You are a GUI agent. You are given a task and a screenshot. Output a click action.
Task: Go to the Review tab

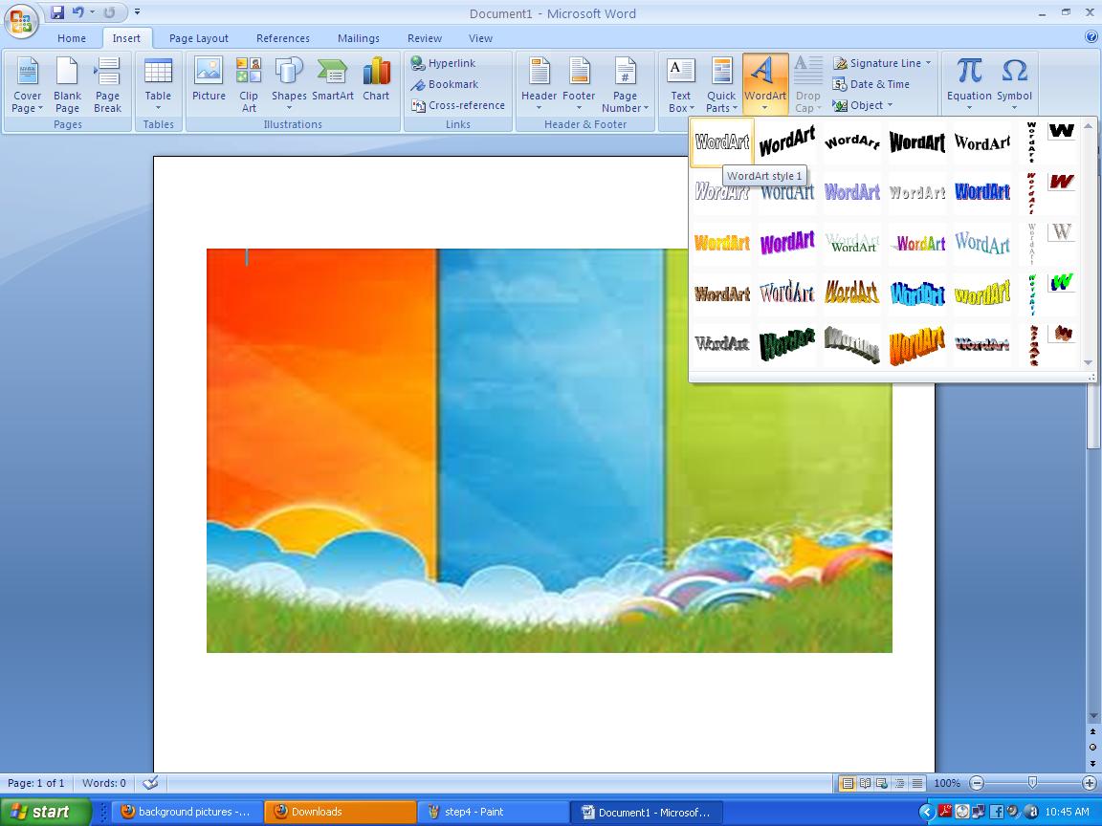425,38
